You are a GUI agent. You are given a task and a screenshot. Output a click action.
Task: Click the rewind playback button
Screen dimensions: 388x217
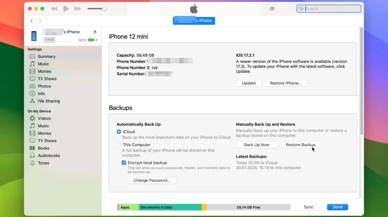click(54, 9)
